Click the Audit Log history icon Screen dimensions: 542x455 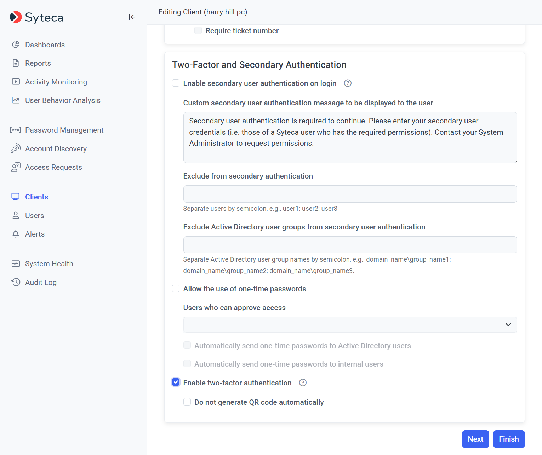tap(16, 282)
